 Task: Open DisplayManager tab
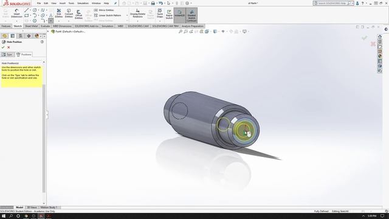coord(36,36)
